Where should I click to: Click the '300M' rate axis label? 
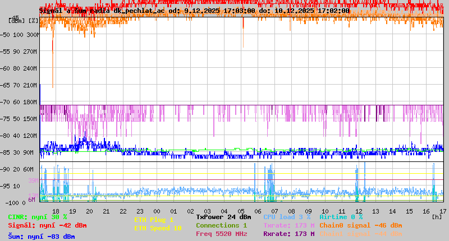point(32,35)
